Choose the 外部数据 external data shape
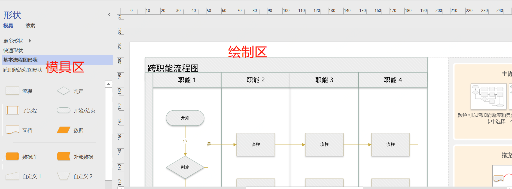Image resolution: width=512 pixels, height=189 pixels. [63, 156]
